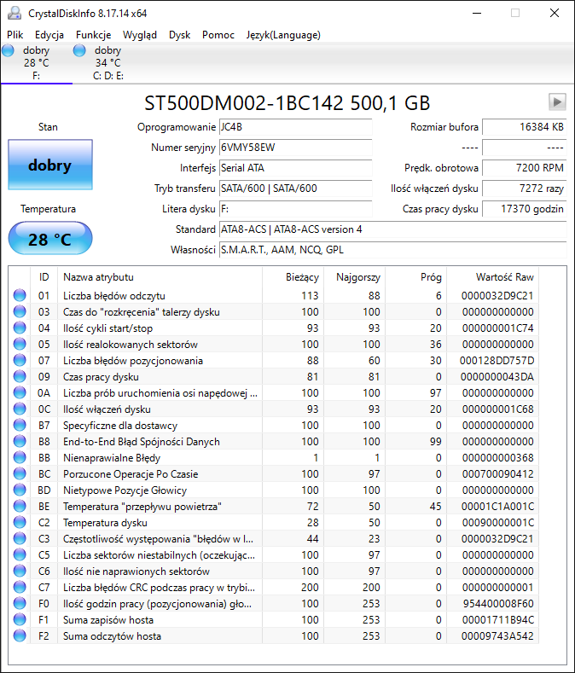Click 'Nienaprawialne Błędy' attribute name

point(112,458)
